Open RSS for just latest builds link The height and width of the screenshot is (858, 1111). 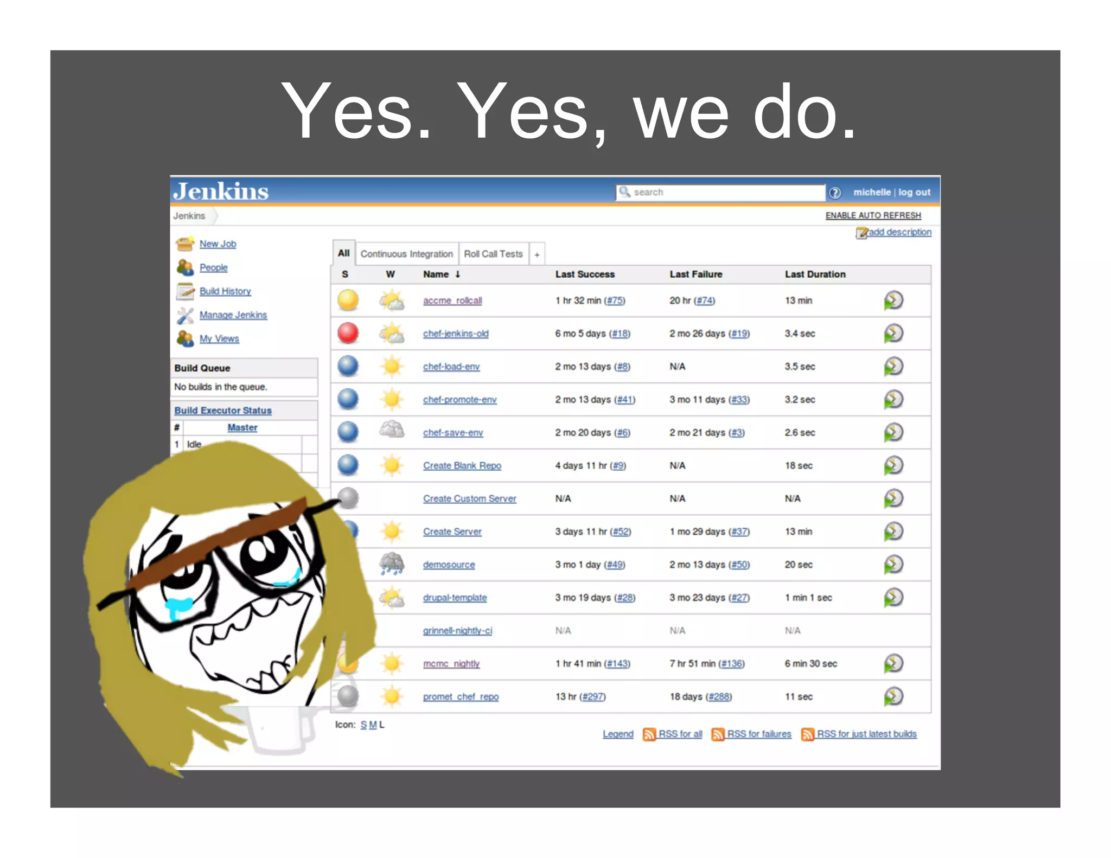pos(866,734)
